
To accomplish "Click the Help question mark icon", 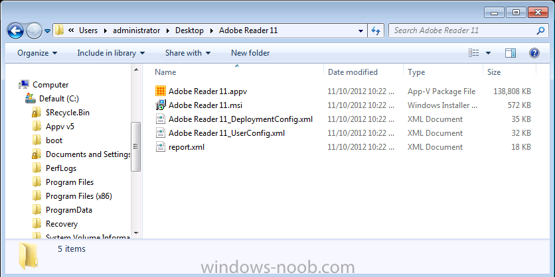I will point(534,53).
